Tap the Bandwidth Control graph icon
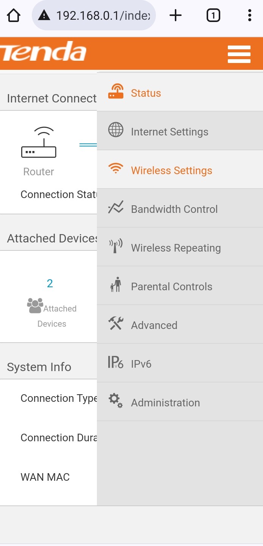Screen dimensions: 263x546 tap(116, 208)
